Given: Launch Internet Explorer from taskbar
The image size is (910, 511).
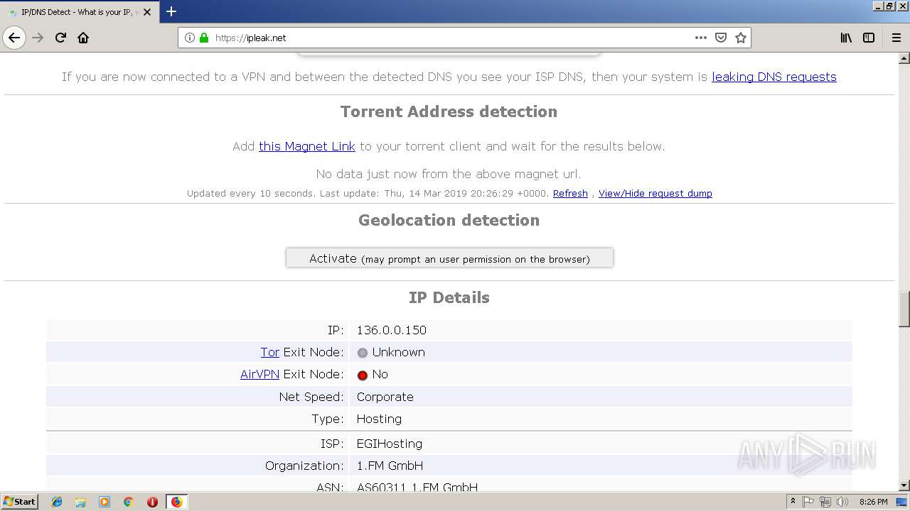Looking at the screenshot, I should click(x=57, y=502).
